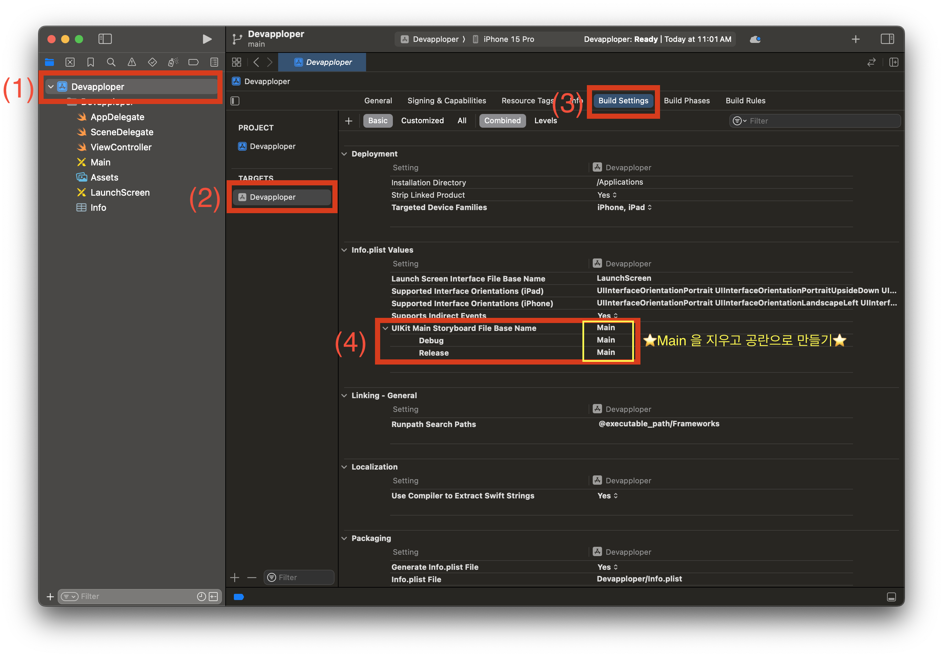
Task: Select the Customized settings filter
Action: coord(422,121)
